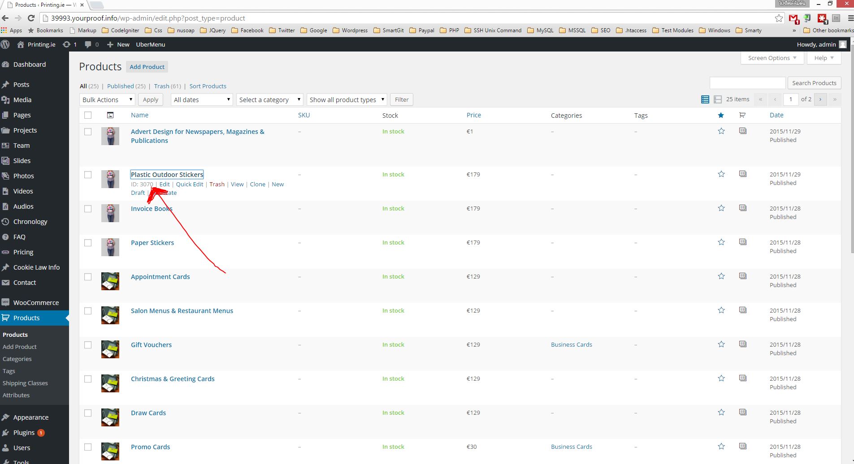Screen dimensions: 854x464
Task: Tick checkbox for Christmas & Greeting Cards
Action: (x=88, y=379)
